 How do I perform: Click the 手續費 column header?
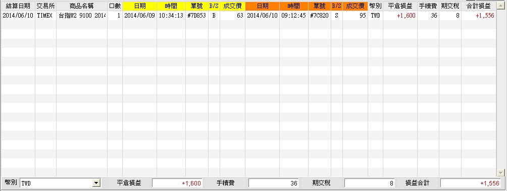pos(428,6)
